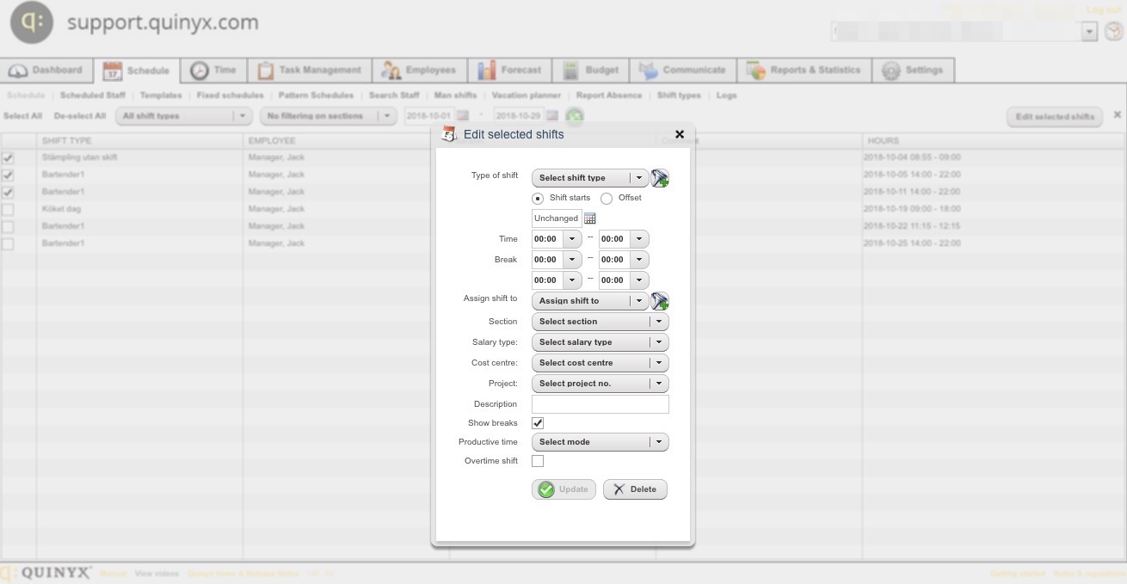1127x584 pixels.
Task: Open the Settings tab
Action: tap(913, 71)
